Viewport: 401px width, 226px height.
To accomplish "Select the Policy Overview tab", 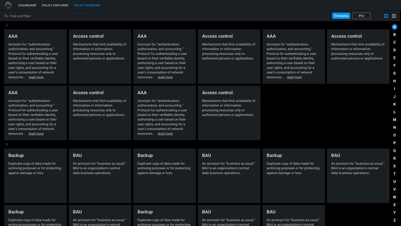I will pyautogui.click(x=87, y=5).
